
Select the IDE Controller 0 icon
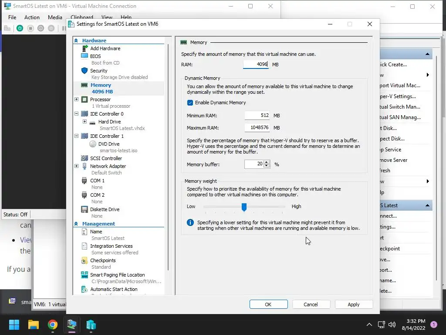(x=84, y=114)
